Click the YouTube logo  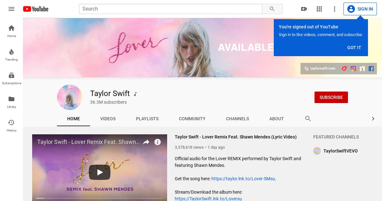click(x=36, y=9)
